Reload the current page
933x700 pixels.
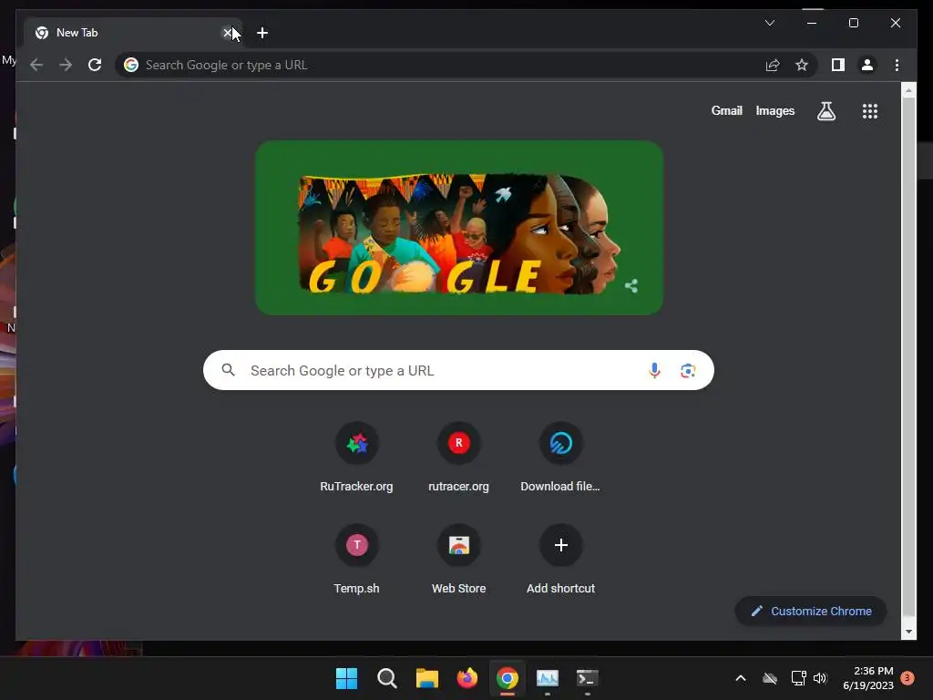[x=95, y=65]
